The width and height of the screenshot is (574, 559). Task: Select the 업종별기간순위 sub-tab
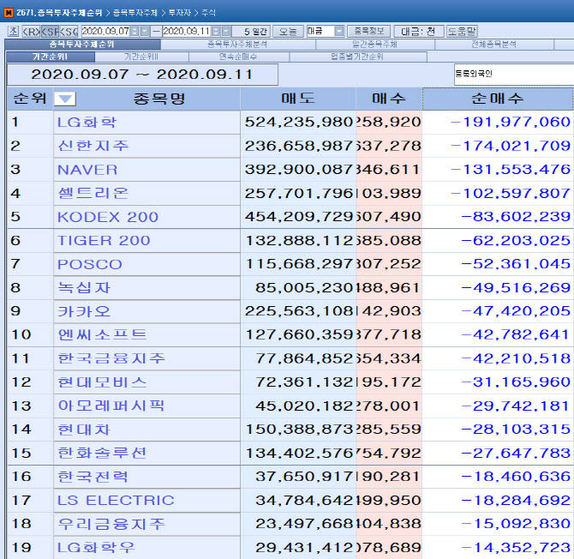[x=357, y=57]
